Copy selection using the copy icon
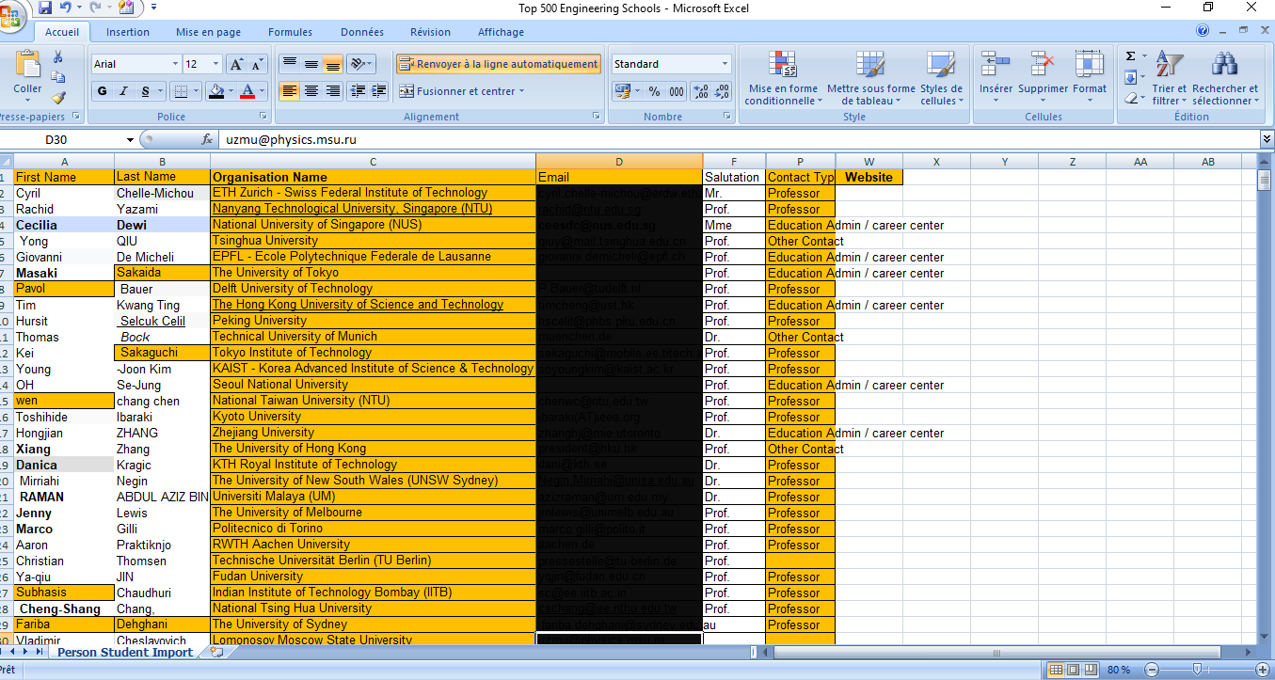The width and height of the screenshot is (1275, 680). tap(58, 77)
